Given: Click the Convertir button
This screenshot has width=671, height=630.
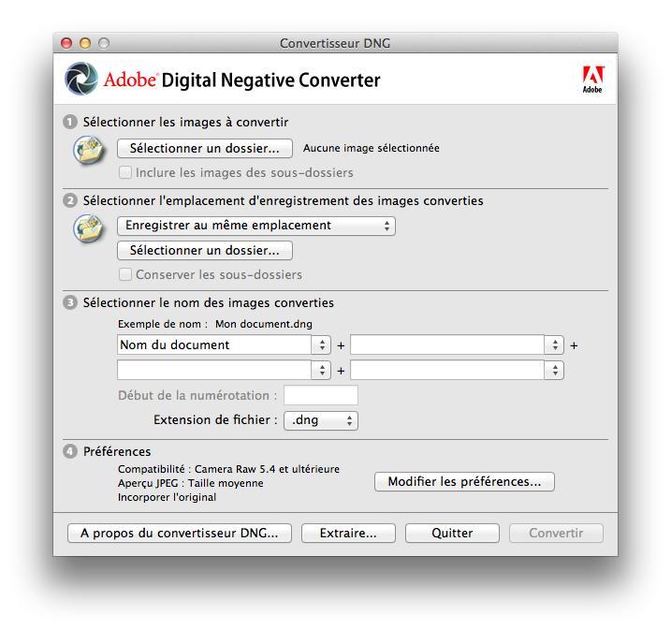Looking at the screenshot, I should [x=556, y=534].
